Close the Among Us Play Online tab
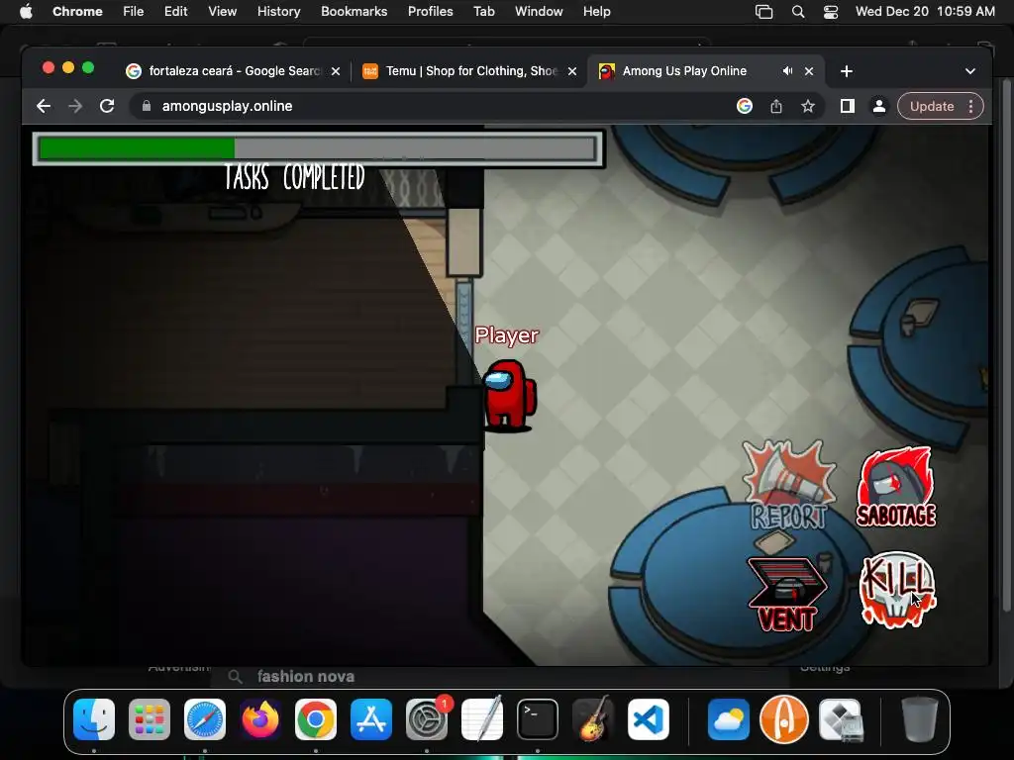 point(809,71)
